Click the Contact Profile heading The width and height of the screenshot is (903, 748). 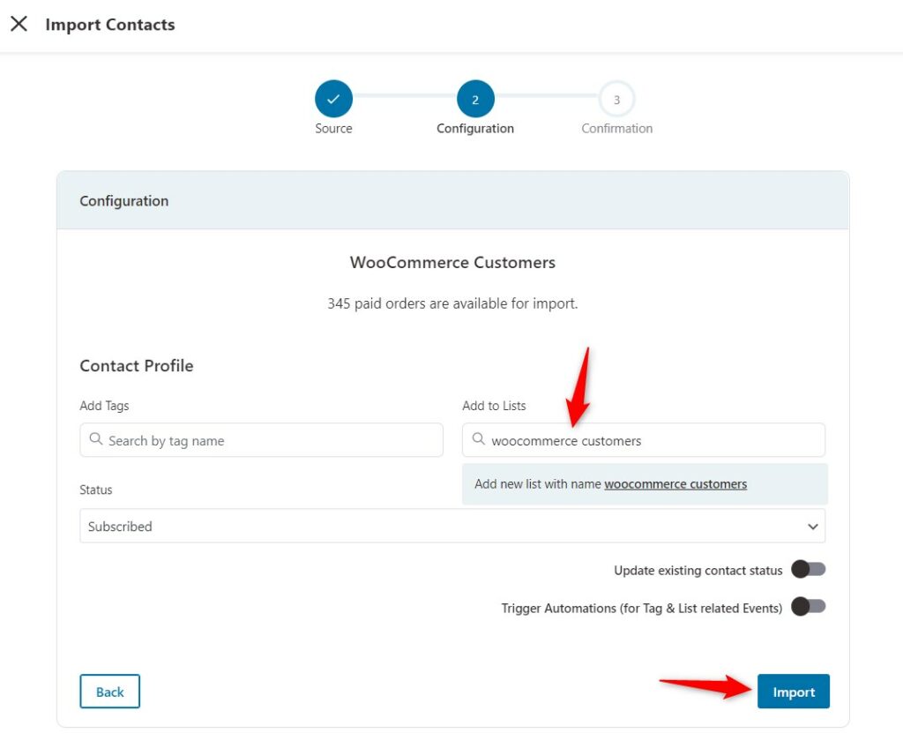tap(137, 366)
